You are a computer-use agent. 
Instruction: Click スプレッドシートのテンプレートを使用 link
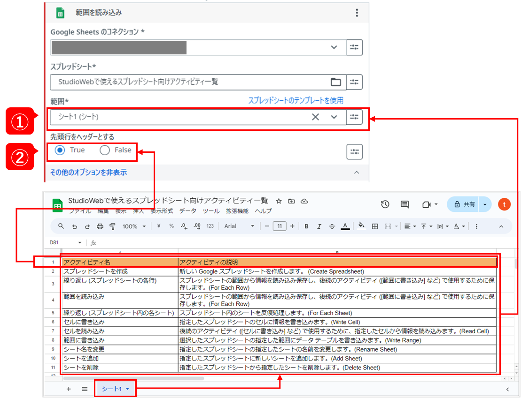[295, 100]
